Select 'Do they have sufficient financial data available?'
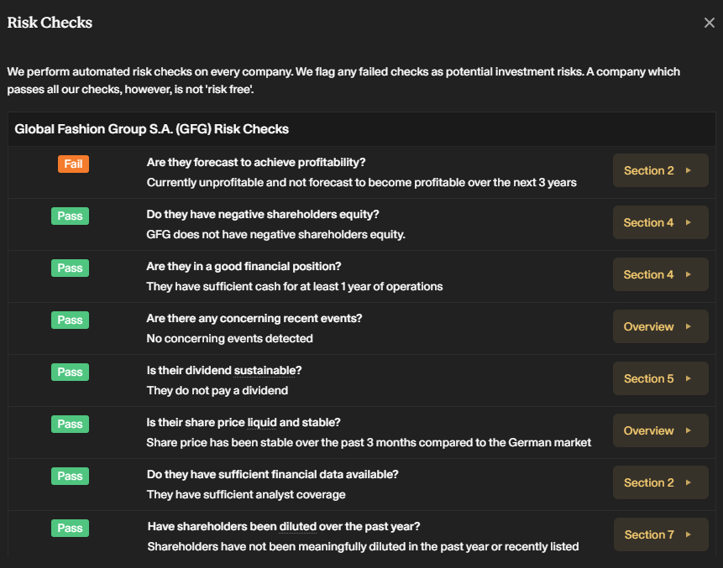The image size is (723, 568). [x=273, y=475]
